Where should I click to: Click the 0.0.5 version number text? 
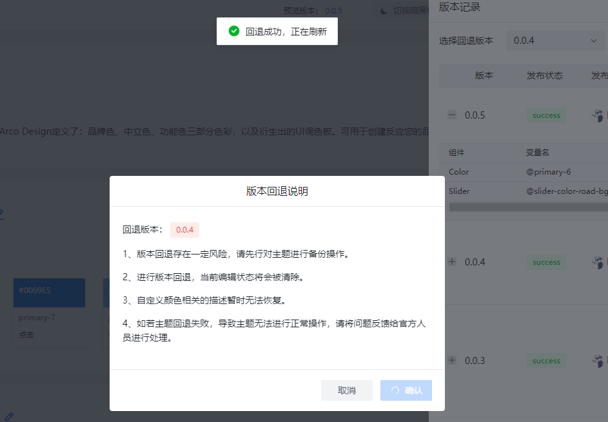[475, 115]
